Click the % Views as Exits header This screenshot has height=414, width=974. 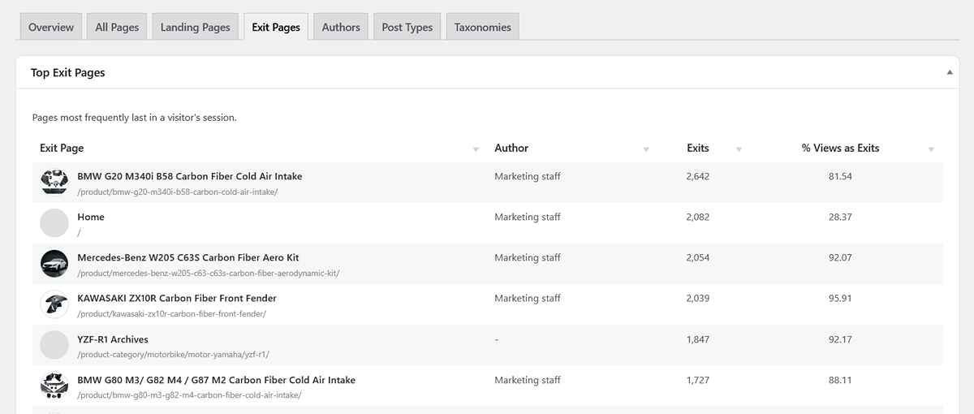point(840,148)
